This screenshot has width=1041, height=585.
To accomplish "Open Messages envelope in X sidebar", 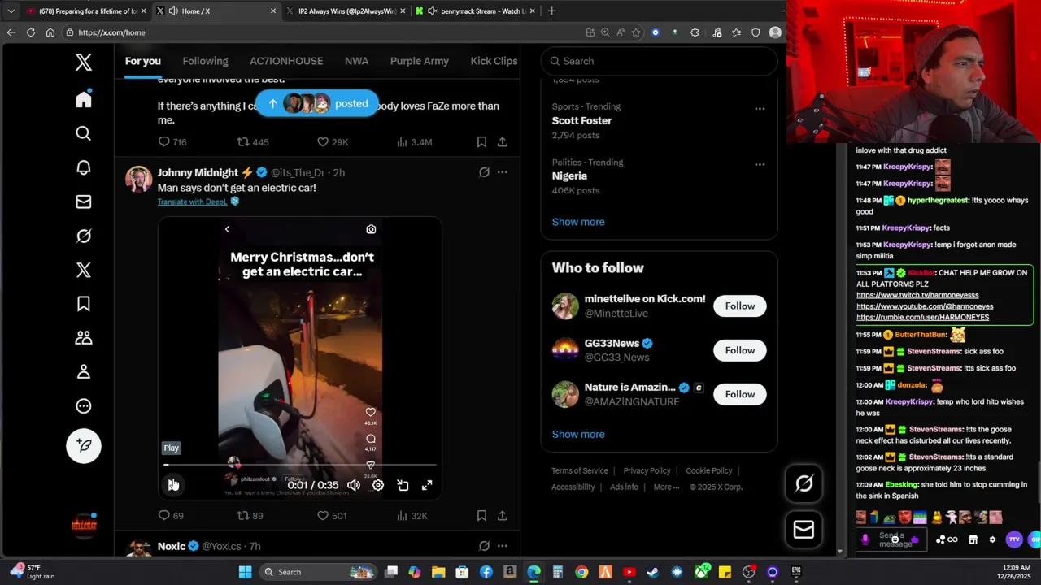I will coord(84,201).
